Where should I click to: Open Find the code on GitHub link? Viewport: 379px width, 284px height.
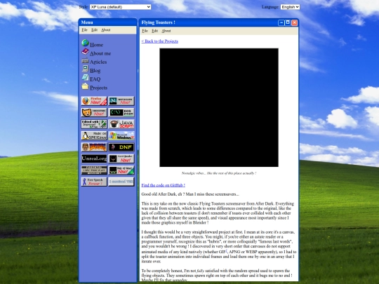pos(163,185)
